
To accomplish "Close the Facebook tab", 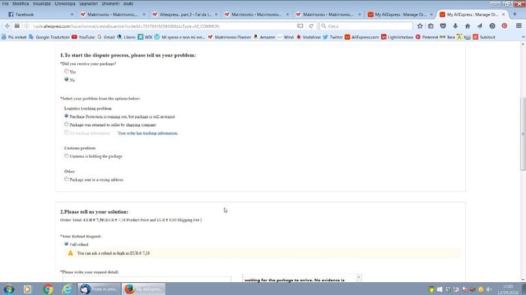I will click(72, 14).
